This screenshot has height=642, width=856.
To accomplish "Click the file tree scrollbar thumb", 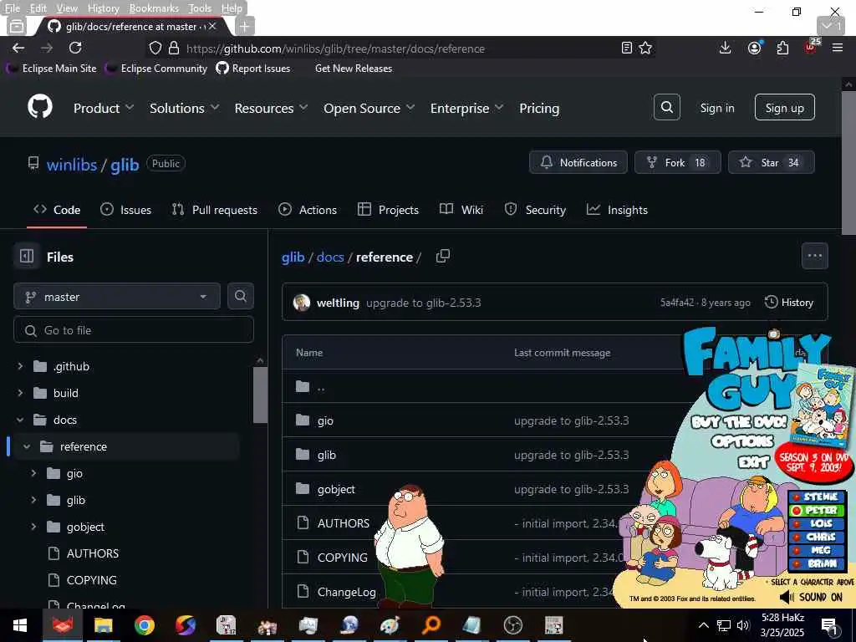I will point(261,395).
